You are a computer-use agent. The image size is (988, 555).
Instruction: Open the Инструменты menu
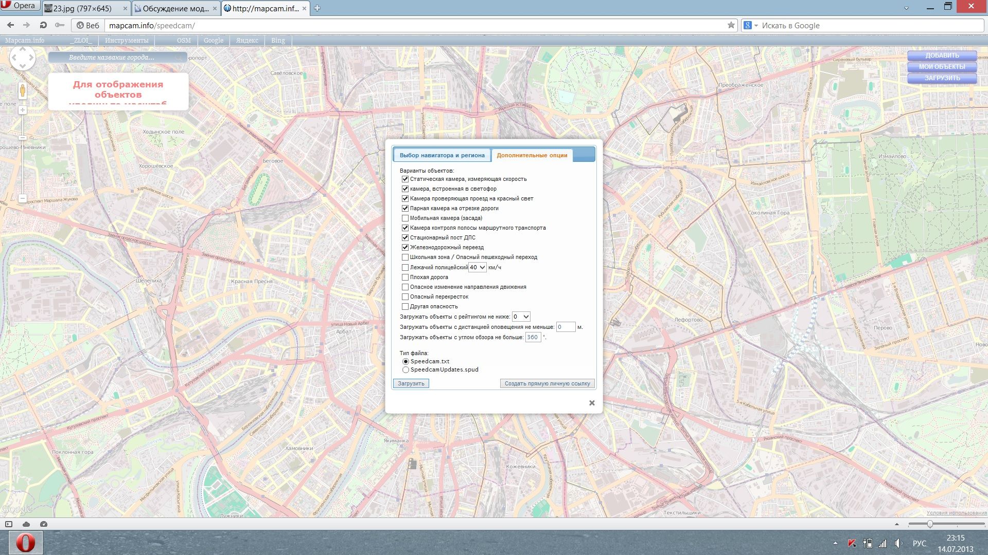pos(127,40)
